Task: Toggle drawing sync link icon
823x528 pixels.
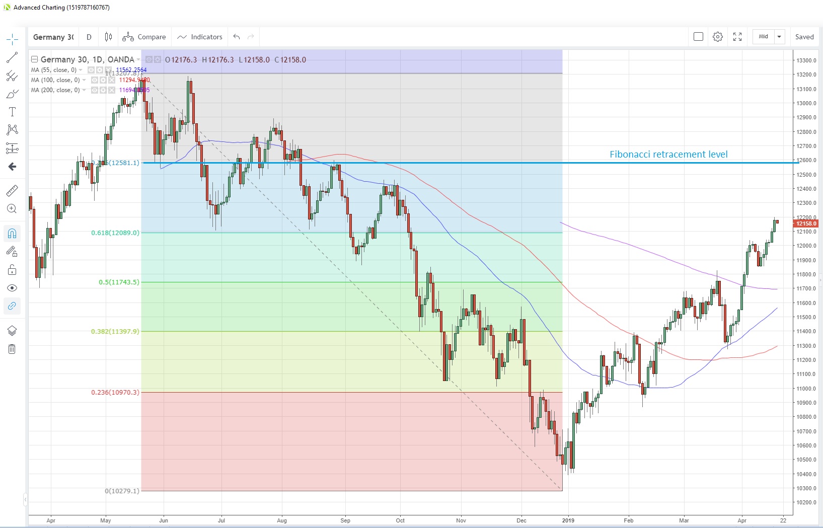Action: [x=12, y=306]
